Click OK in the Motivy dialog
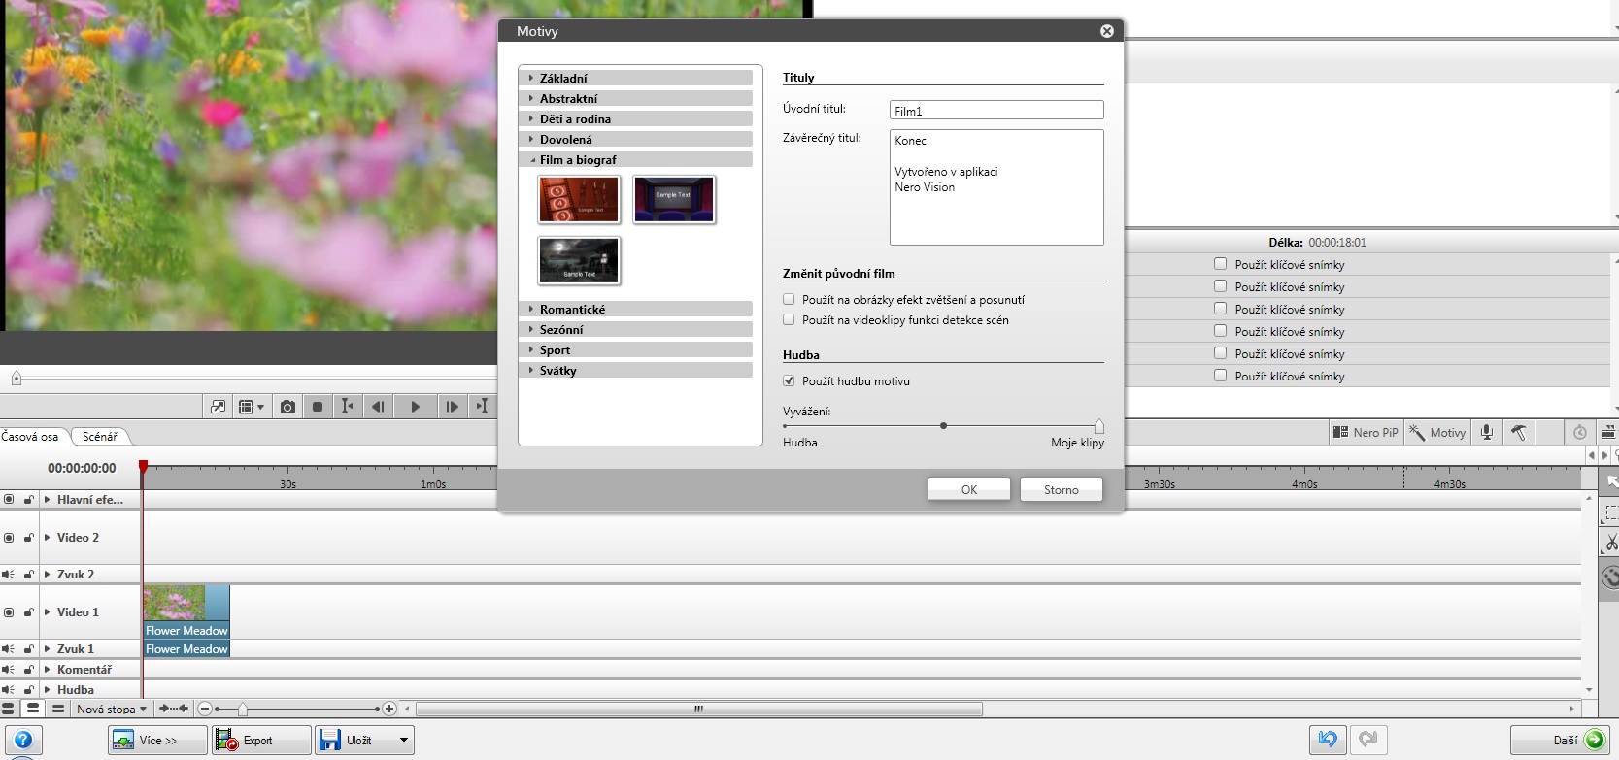 pos(968,490)
